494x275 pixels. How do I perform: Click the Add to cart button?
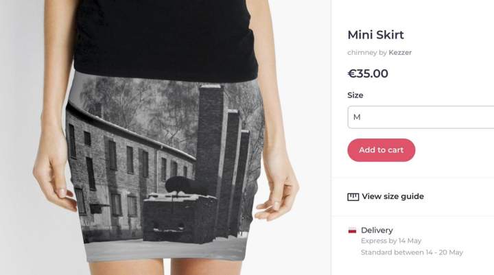point(381,150)
